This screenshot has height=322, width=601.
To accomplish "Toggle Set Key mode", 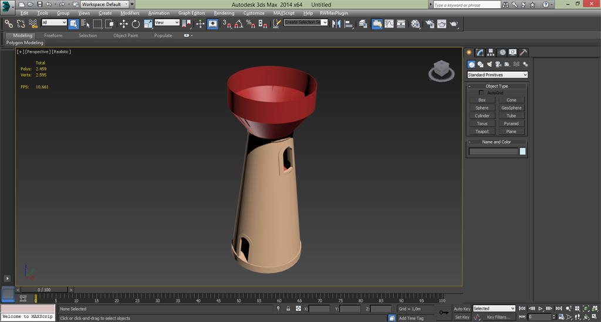I will pyautogui.click(x=462, y=317).
